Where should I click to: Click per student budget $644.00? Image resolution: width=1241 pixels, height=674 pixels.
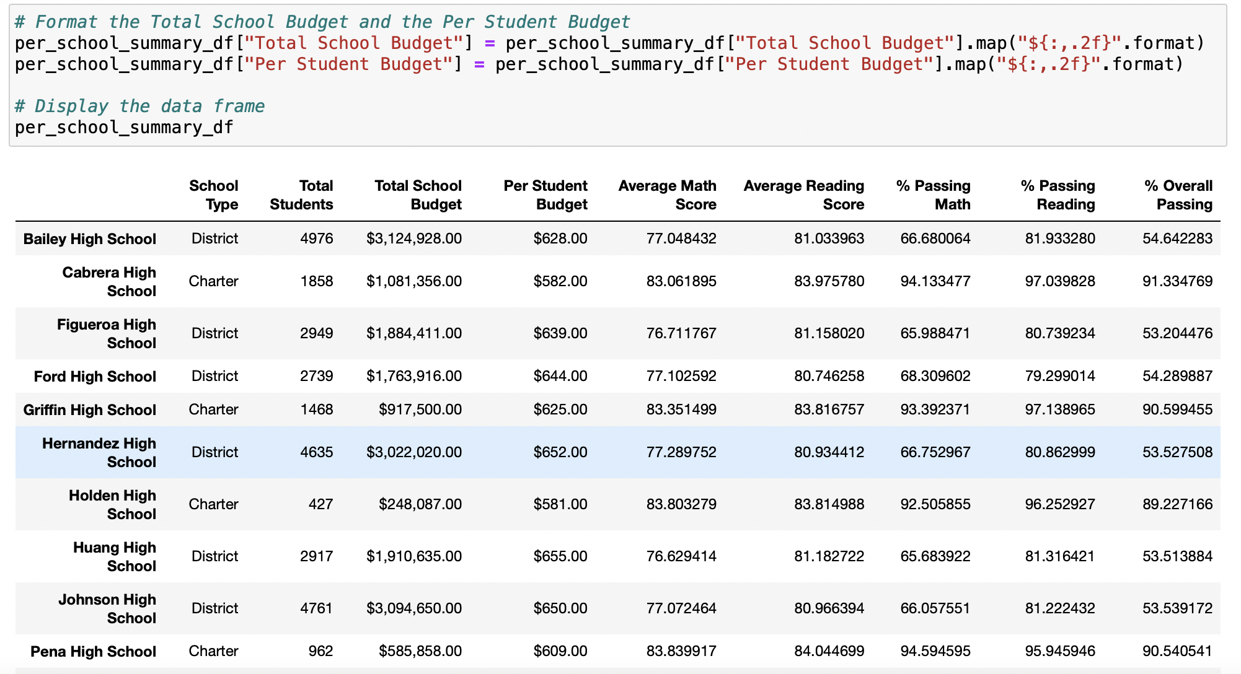(560, 376)
